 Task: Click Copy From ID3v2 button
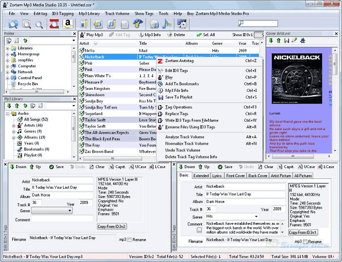point(112,226)
